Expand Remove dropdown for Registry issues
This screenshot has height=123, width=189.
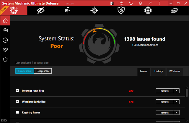click(176, 112)
